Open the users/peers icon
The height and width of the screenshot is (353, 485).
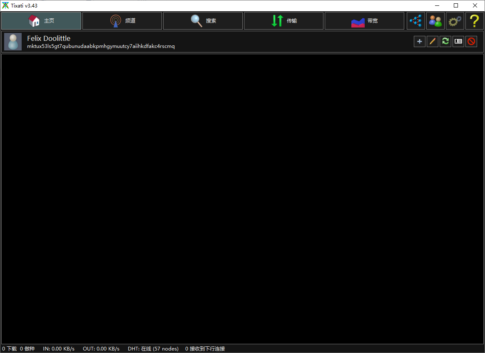point(435,21)
